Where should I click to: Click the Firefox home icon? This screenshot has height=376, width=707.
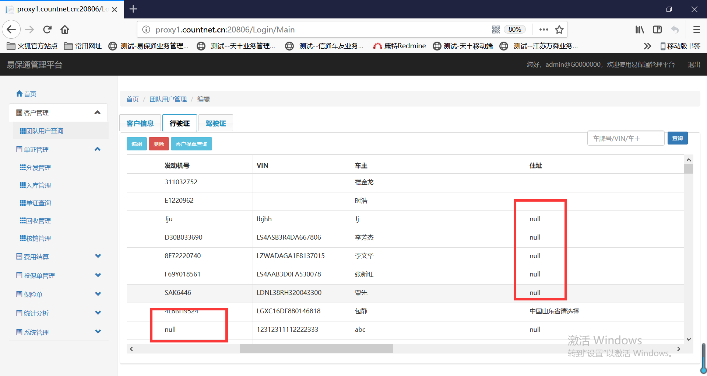(65, 29)
